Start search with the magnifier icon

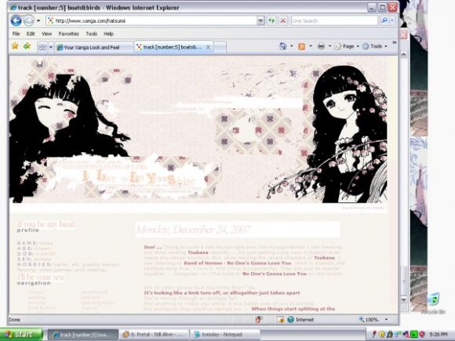384,20
